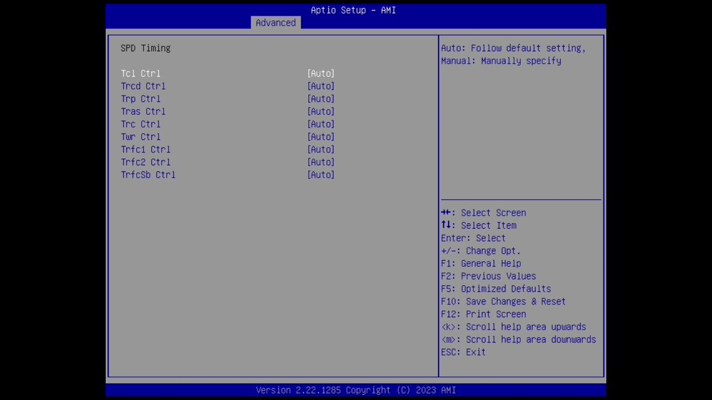Image resolution: width=712 pixels, height=400 pixels.
Task: Open the Tcl Ctrl [Auto] value
Action: [x=321, y=73]
